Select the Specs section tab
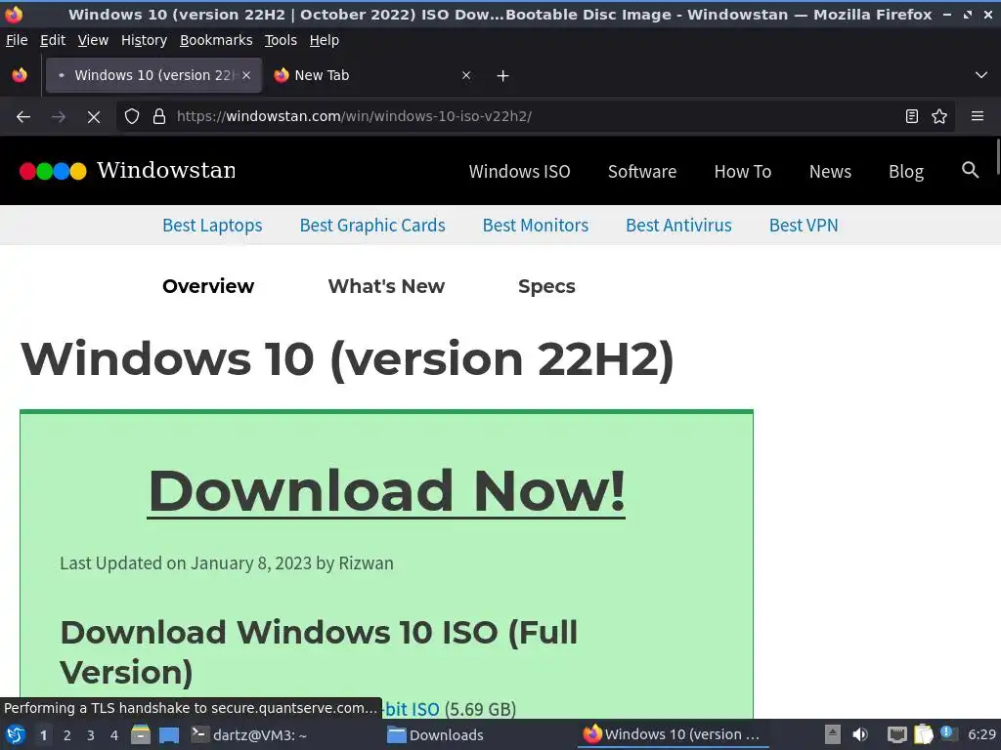The width and height of the screenshot is (1001, 750). [x=546, y=286]
